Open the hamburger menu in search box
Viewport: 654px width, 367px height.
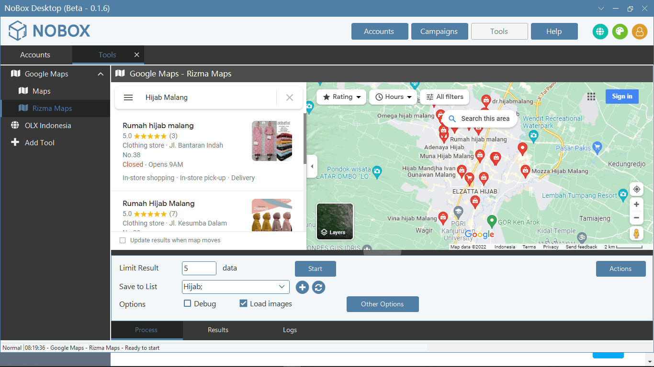point(128,97)
